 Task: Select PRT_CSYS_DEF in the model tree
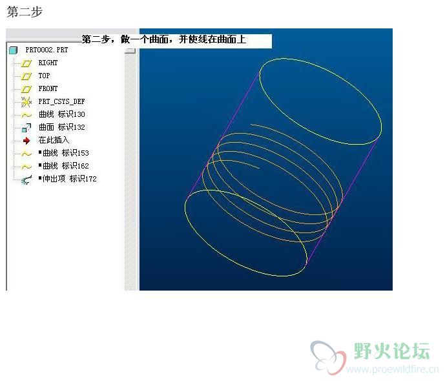point(61,101)
